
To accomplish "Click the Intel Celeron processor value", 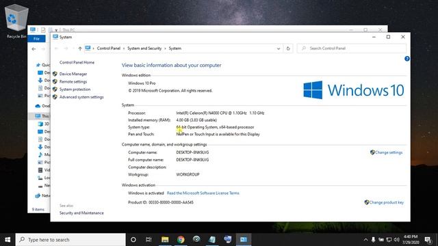I will click(x=220, y=113).
